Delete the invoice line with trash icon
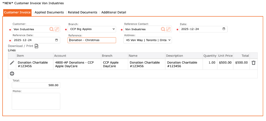Viewport: 266px width, 121px height. [x=253, y=63]
